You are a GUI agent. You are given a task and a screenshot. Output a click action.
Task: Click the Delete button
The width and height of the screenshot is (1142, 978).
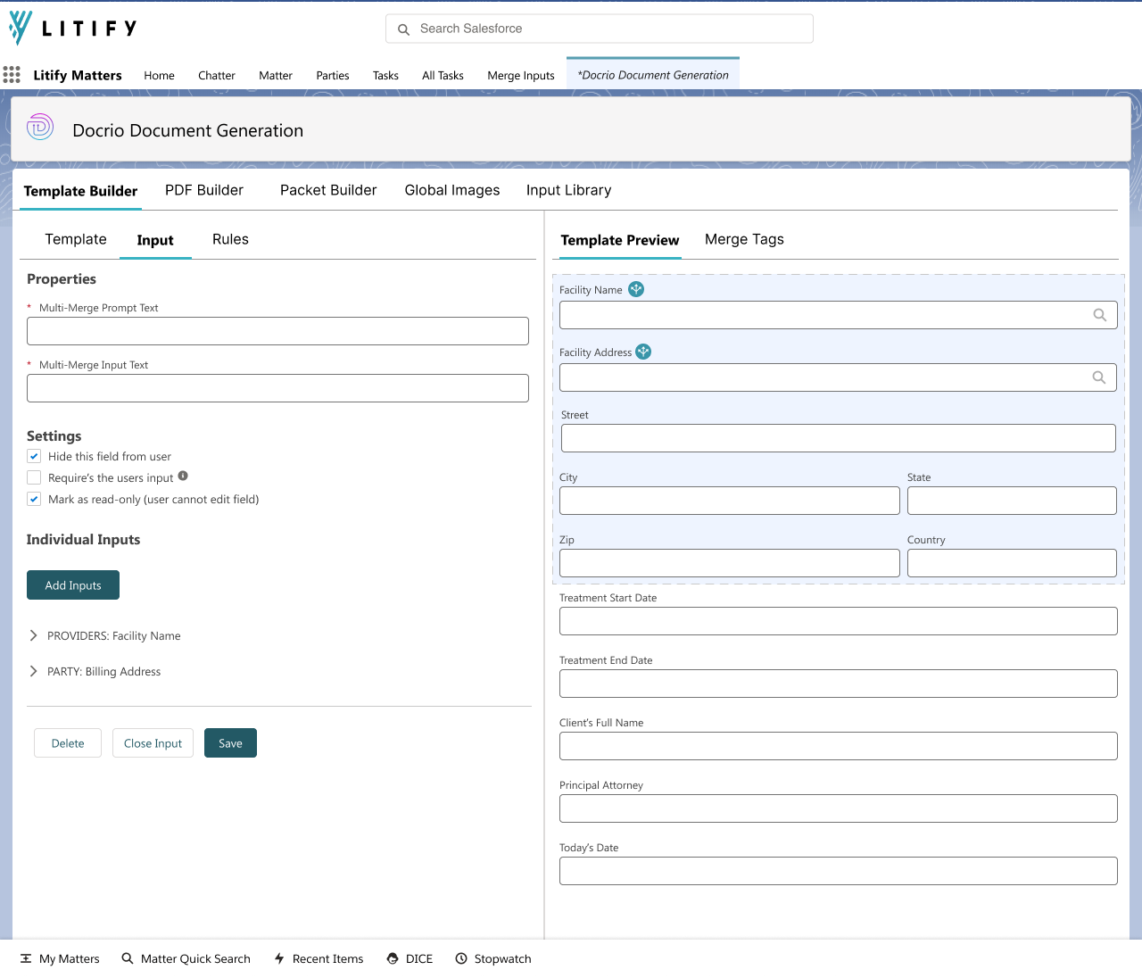(x=68, y=743)
